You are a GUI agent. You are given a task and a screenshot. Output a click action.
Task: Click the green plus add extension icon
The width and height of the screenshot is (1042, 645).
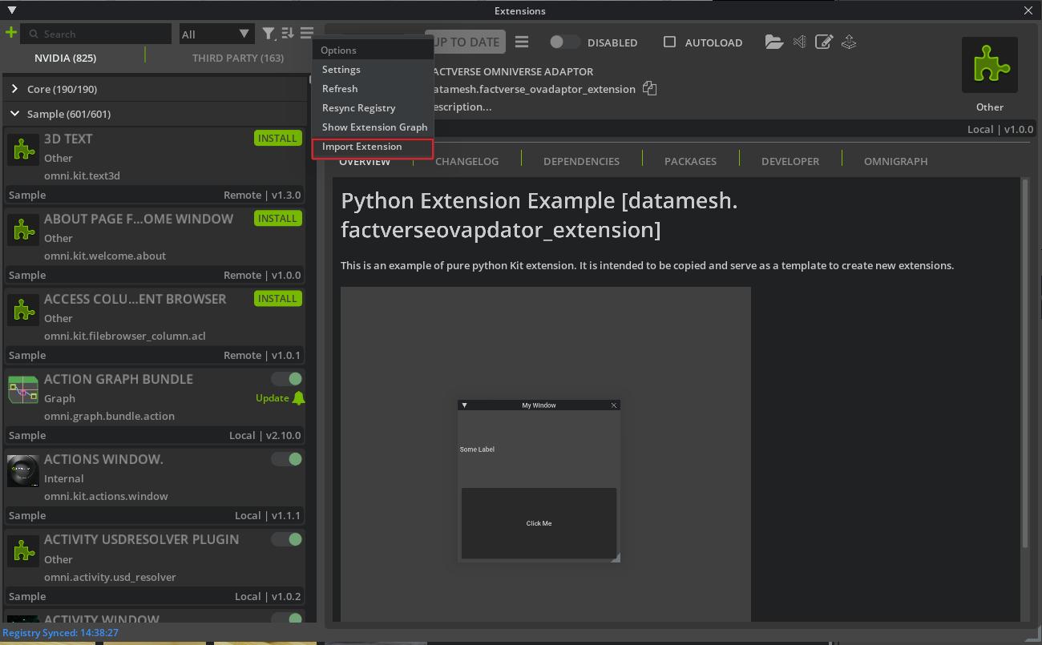(x=10, y=33)
